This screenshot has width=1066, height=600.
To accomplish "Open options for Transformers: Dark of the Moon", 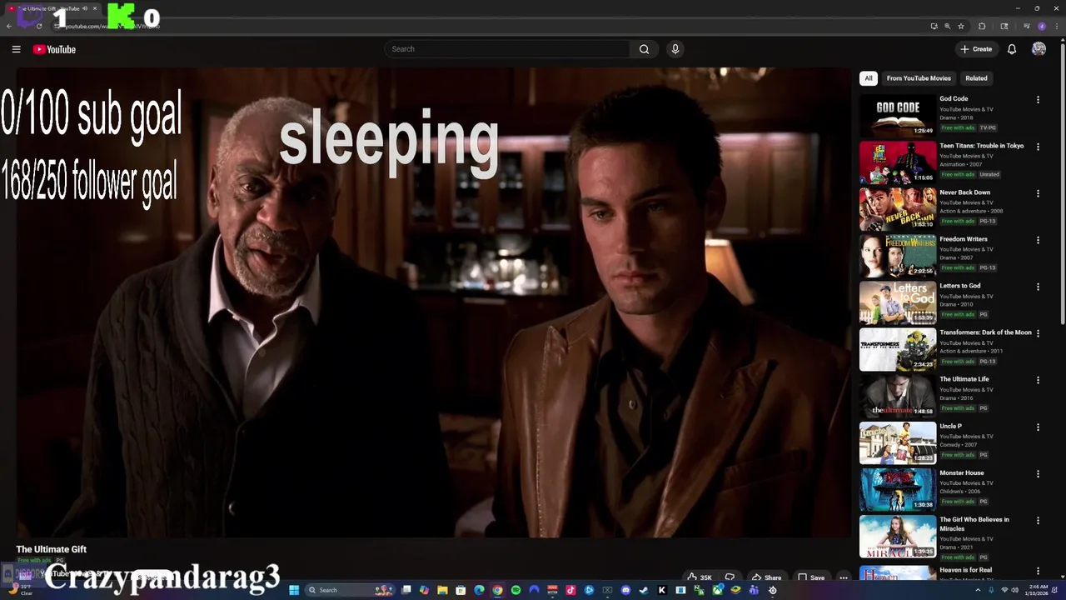I will 1038,333.
